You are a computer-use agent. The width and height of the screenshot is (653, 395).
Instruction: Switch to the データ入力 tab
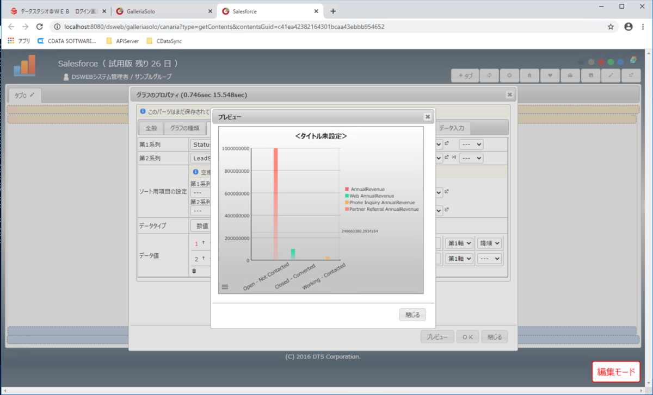tap(452, 128)
